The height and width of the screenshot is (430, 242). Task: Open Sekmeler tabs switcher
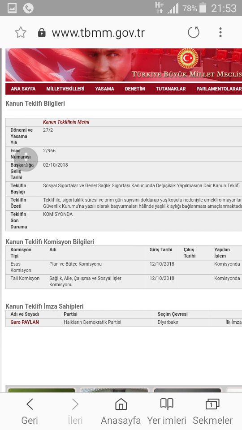click(x=212, y=412)
